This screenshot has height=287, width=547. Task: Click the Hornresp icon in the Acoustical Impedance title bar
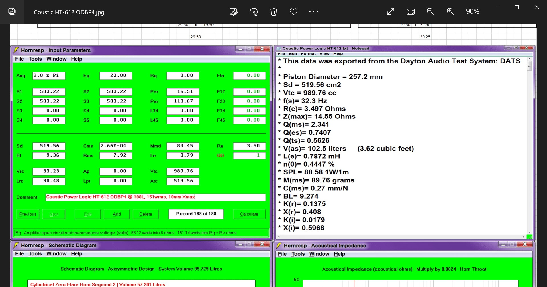click(x=279, y=246)
